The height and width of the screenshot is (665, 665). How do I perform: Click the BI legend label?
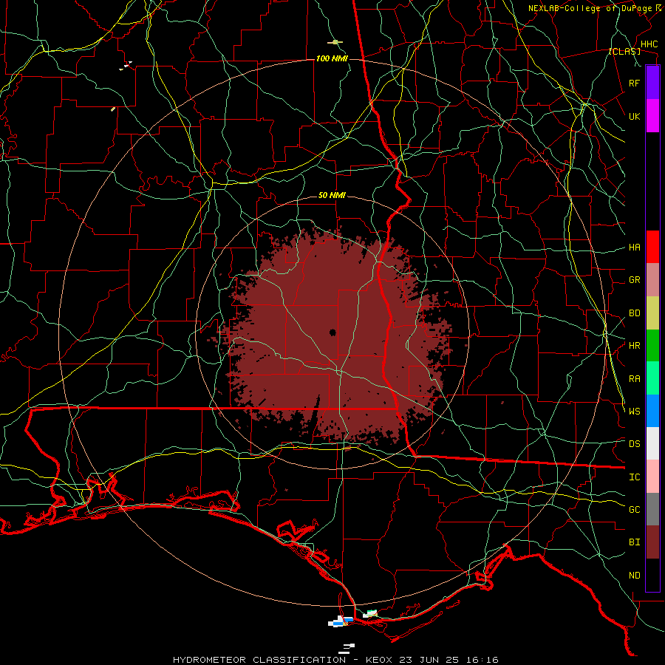coord(634,542)
